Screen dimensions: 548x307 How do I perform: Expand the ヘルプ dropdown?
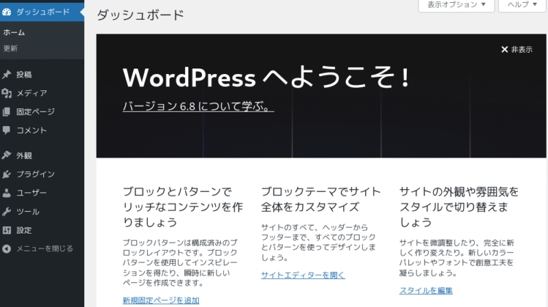click(522, 5)
